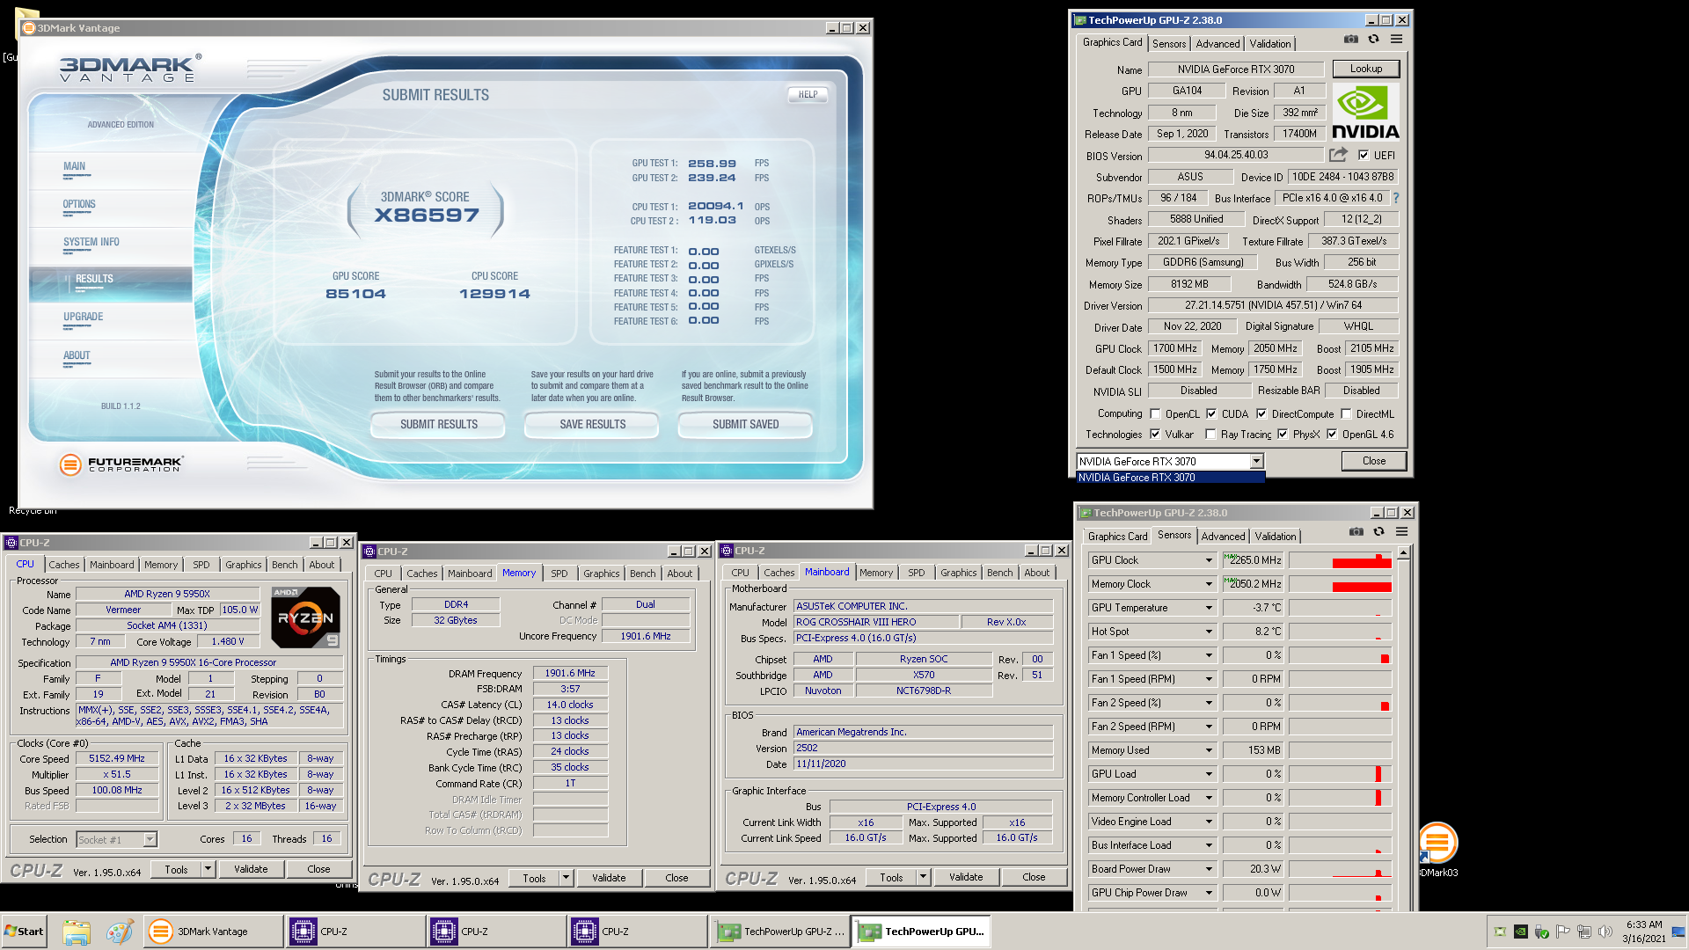Toggle the Vulkan checkbox
The width and height of the screenshot is (1689, 950).
(1155, 435)
